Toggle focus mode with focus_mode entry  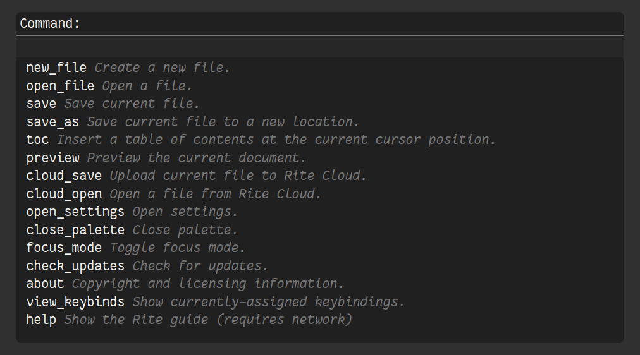[x=64, y=248]
